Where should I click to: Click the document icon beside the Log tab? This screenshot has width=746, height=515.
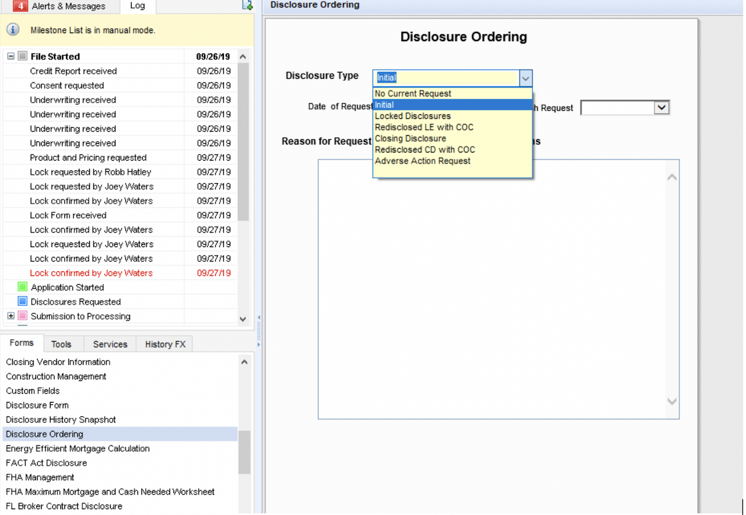point(247,5)
